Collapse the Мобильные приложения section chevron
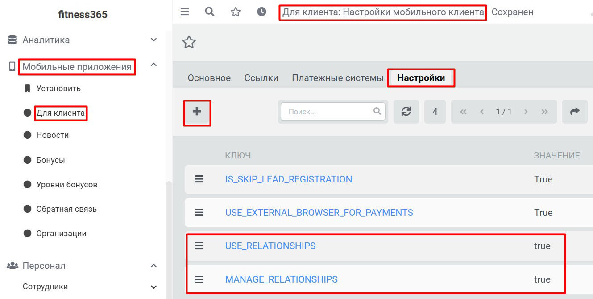Image resolution: width=593 pixels, height=299 pixels. (153, 65)
